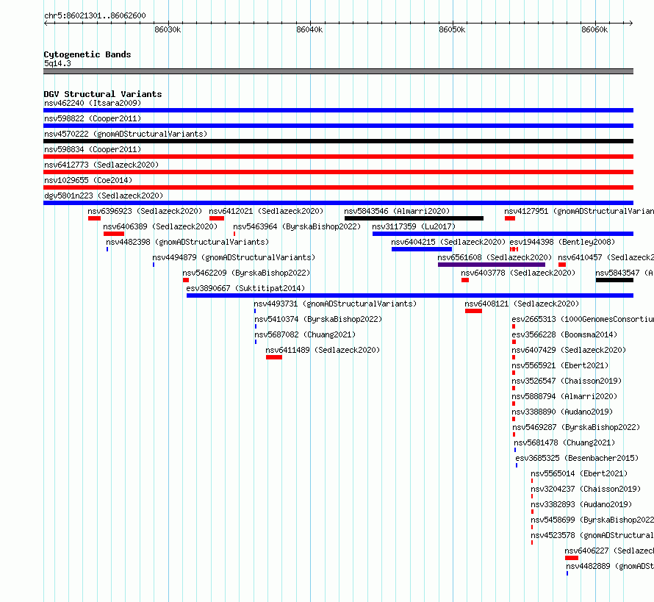Image resolution: width=654 pixels, height=602 pixels.
Task: Click nsv598834 (Cooper2011) variant label
Action: pos(93,149)
